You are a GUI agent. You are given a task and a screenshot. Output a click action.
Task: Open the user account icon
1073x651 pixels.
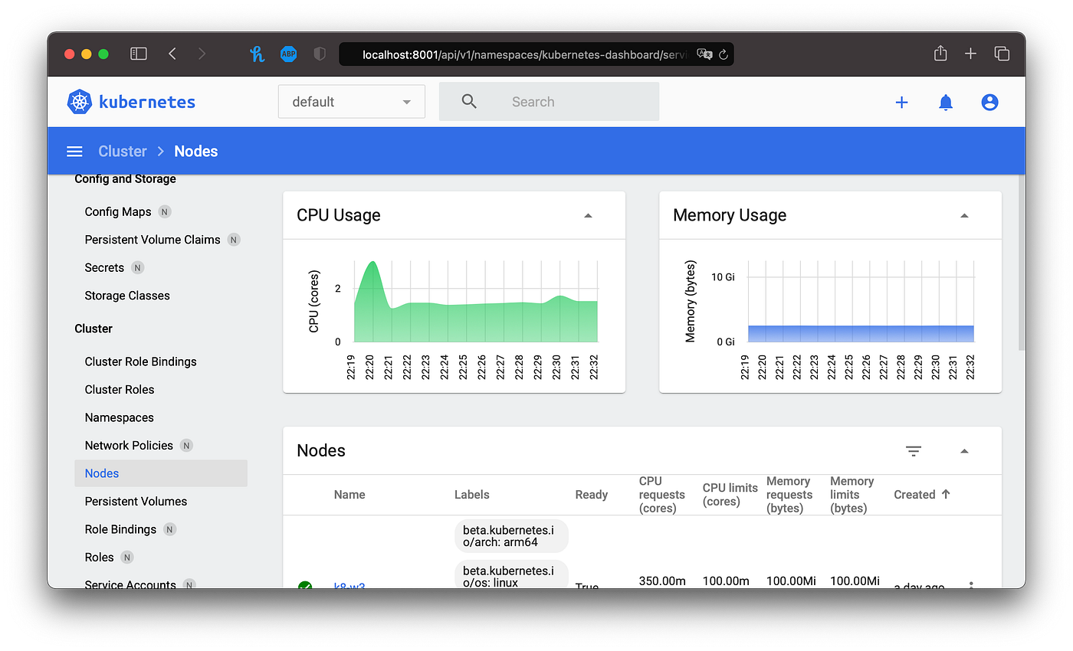tap(989, 102)
